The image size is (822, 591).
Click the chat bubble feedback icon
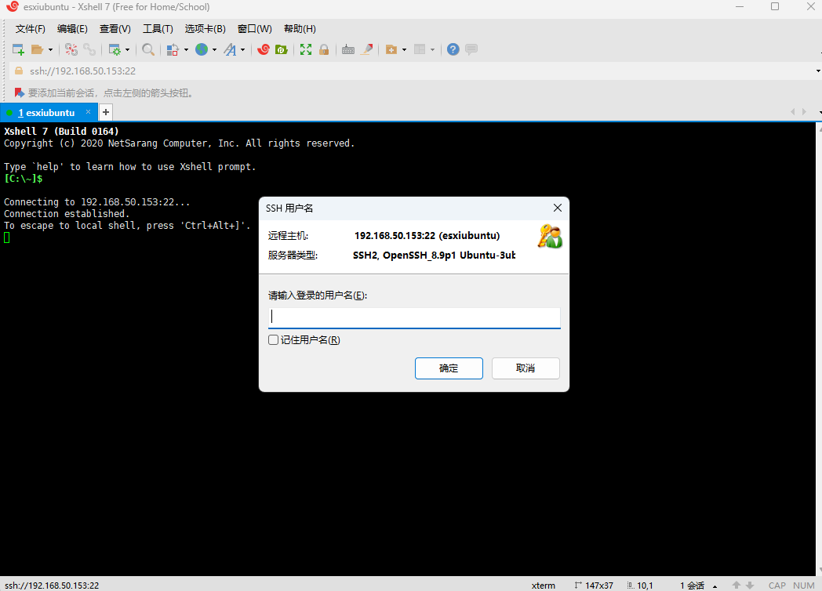pyautogui.click(x=471, y=50)
